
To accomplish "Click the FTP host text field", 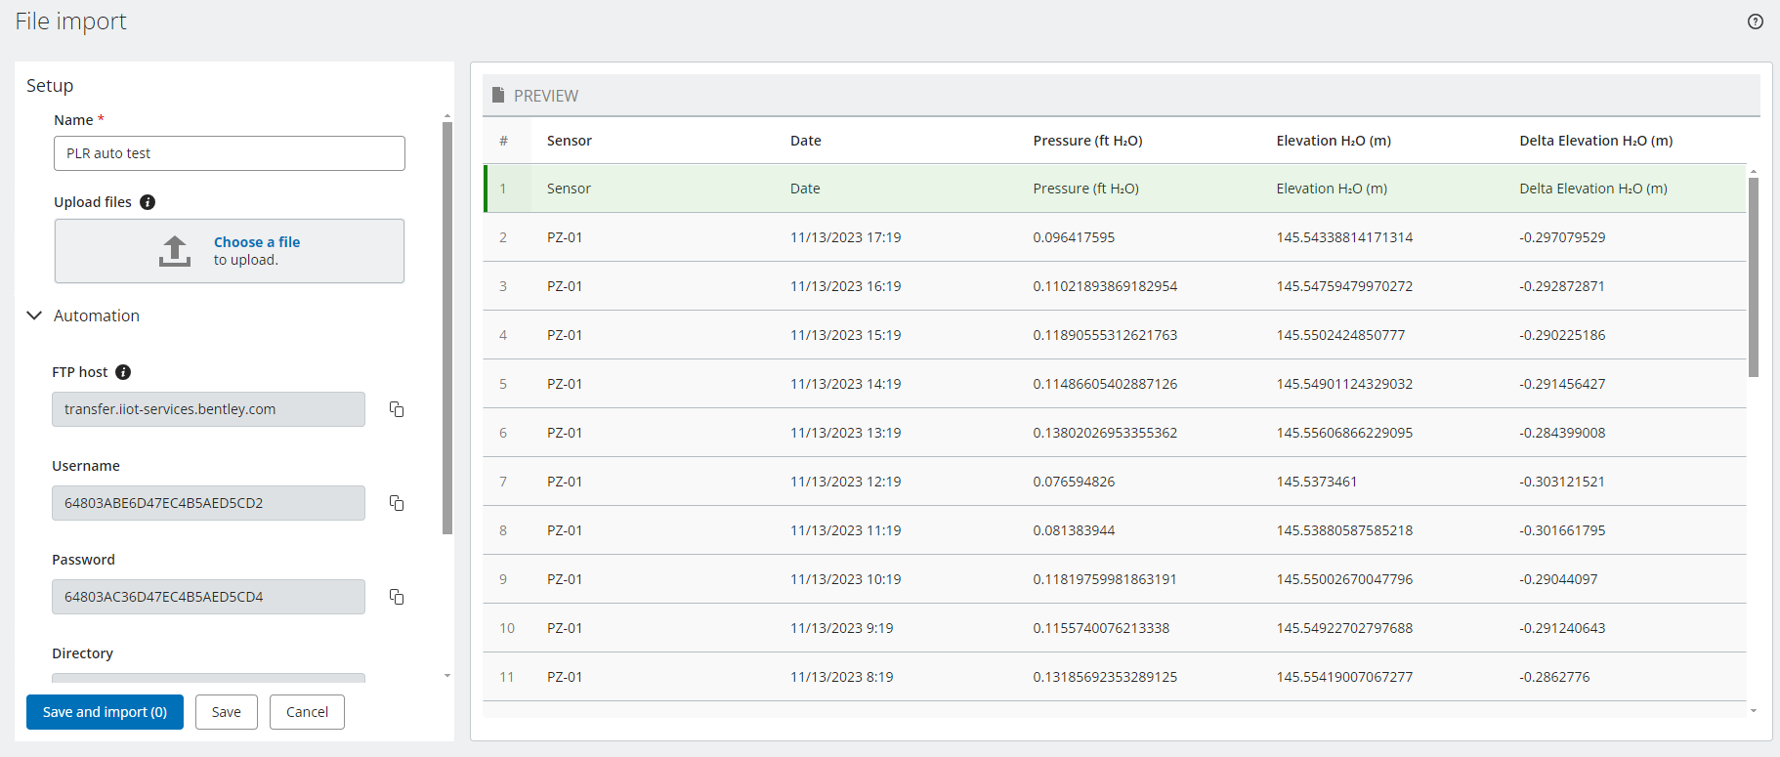I will point(208,409).
